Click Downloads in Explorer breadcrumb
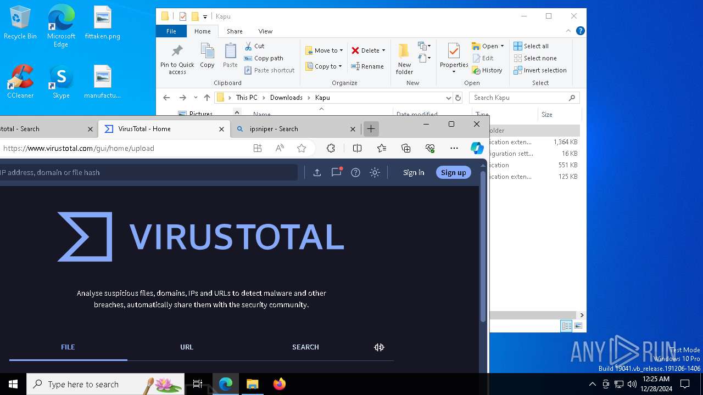The image size is (703, 395). click(x=286, y=98)
